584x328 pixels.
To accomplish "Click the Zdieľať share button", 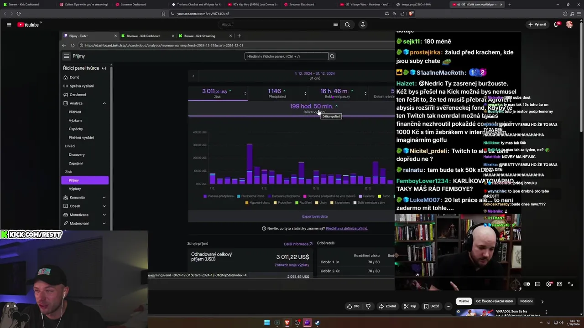I will [x=387, y=306].
